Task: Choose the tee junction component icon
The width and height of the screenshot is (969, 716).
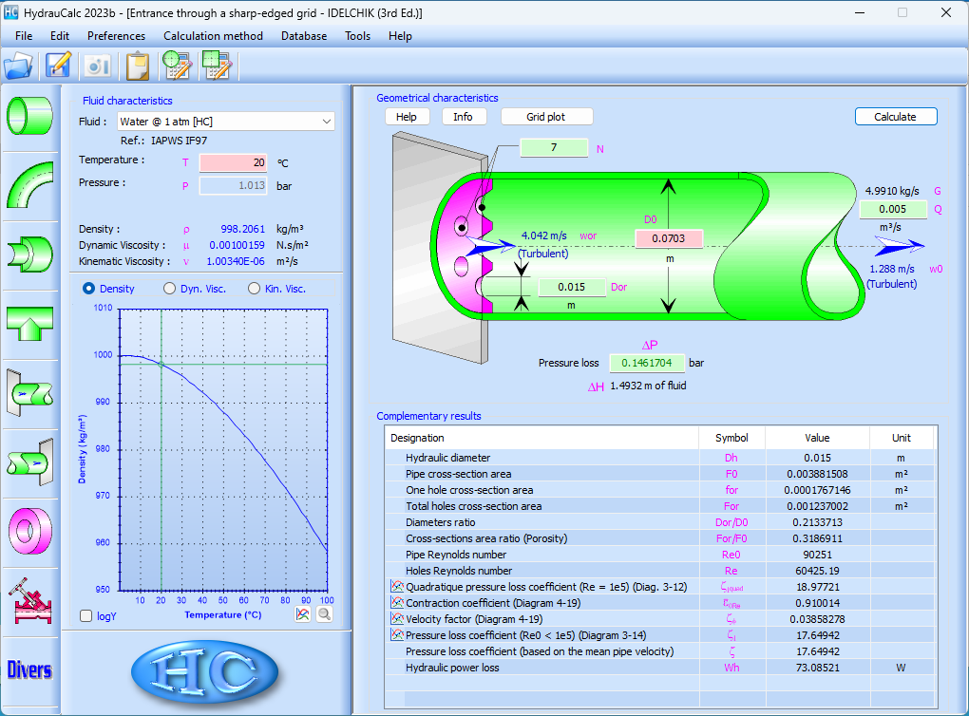Action: [x=29, y=323]
